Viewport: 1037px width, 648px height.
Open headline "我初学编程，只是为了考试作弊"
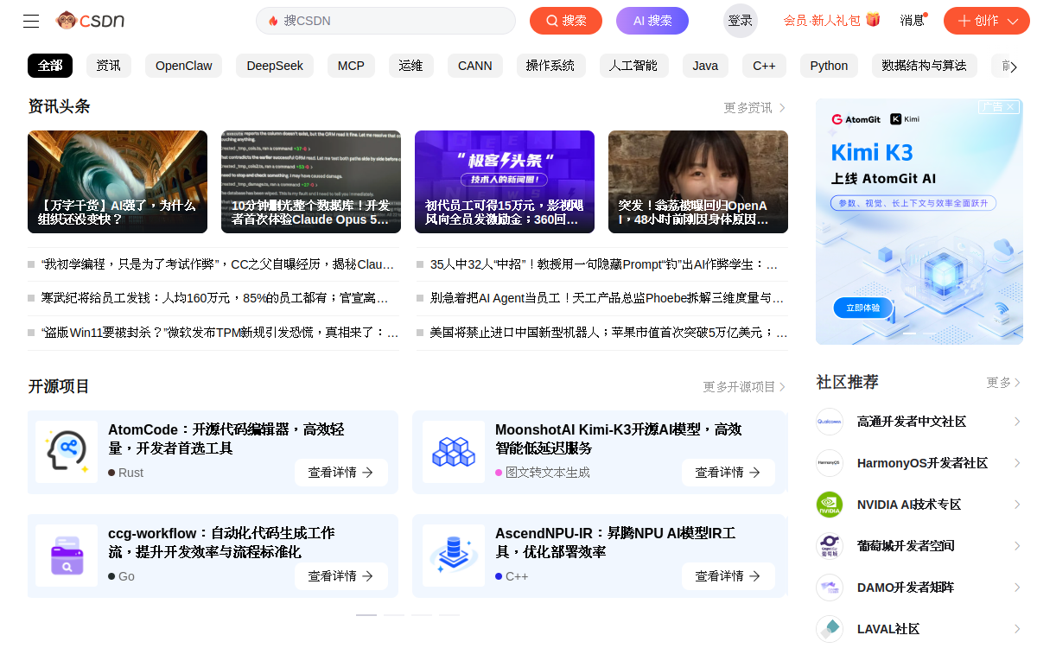[x=218, y=264]
